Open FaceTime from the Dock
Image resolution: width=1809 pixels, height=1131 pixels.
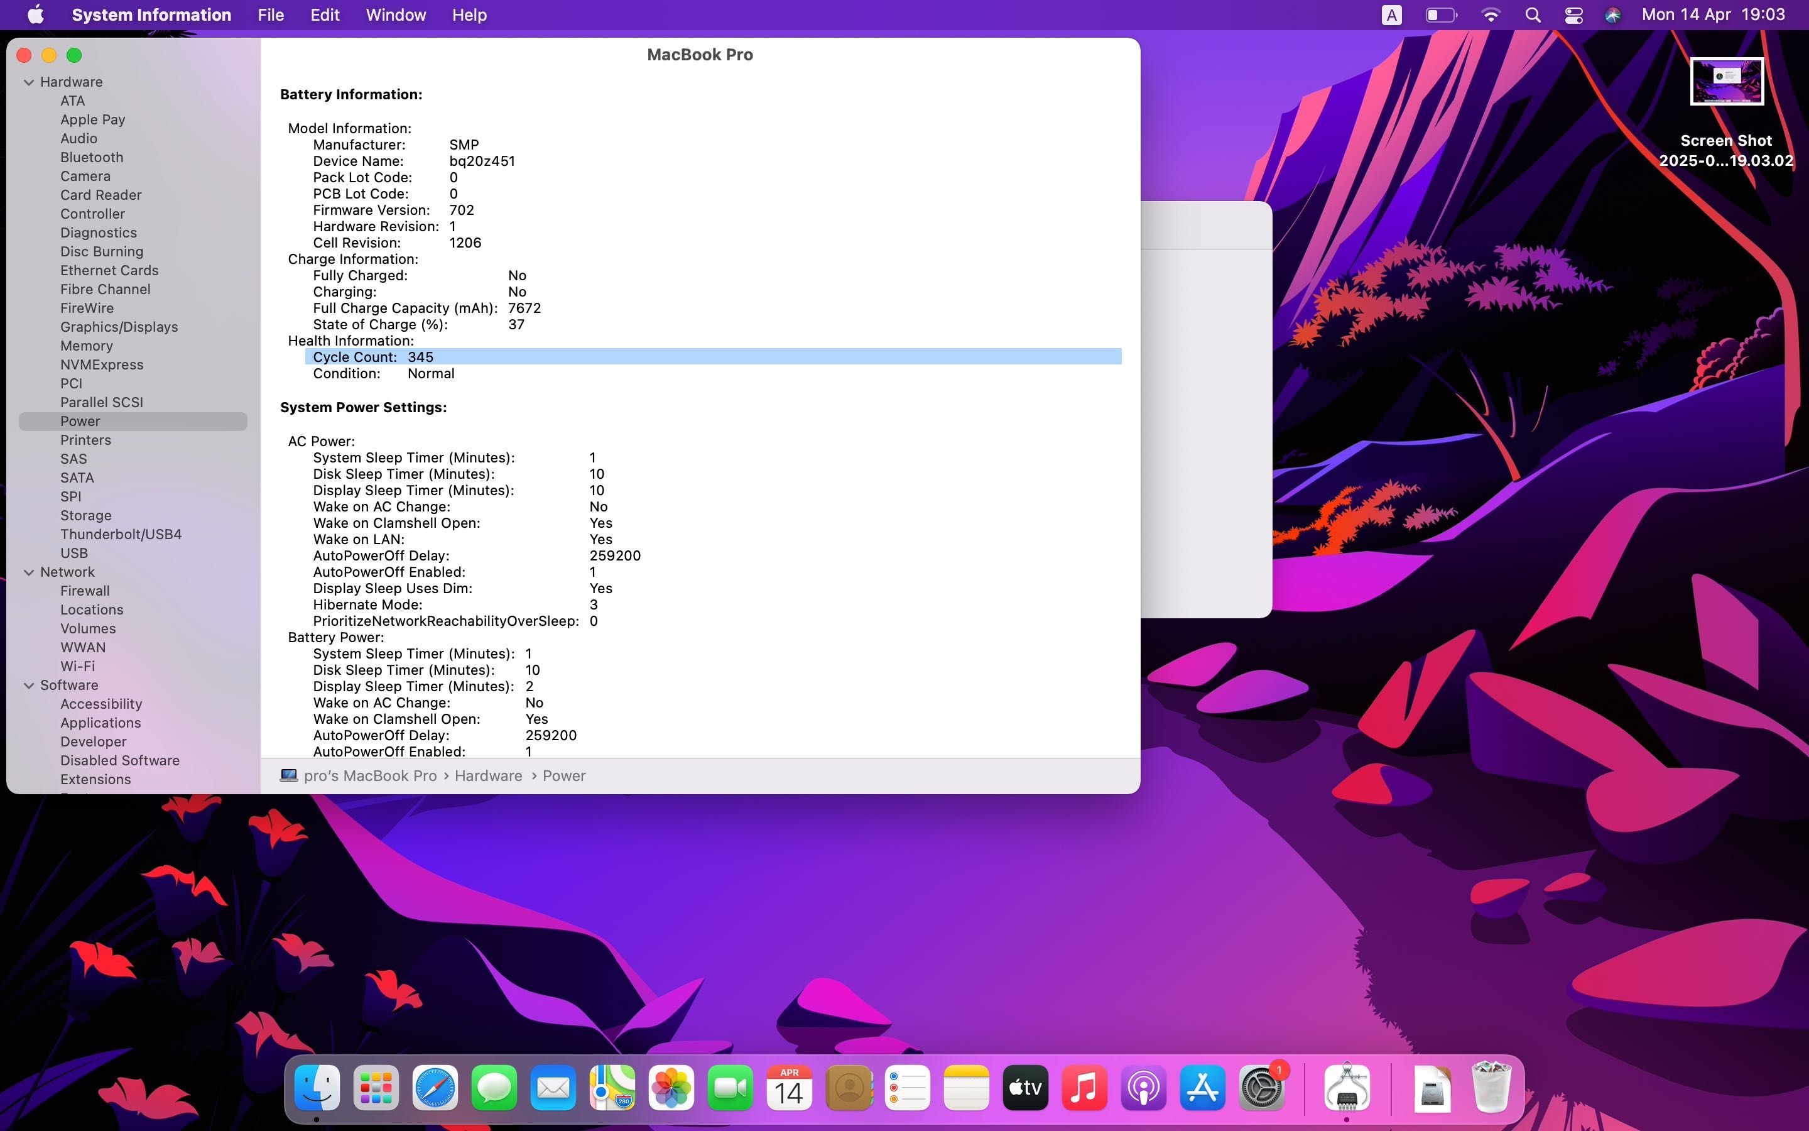[x=731, y=1088]
